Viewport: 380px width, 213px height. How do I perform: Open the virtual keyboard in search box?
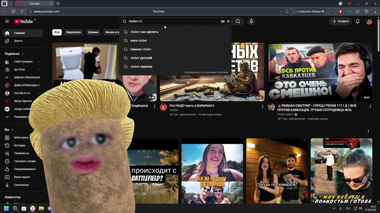click(x=223, y=21)
